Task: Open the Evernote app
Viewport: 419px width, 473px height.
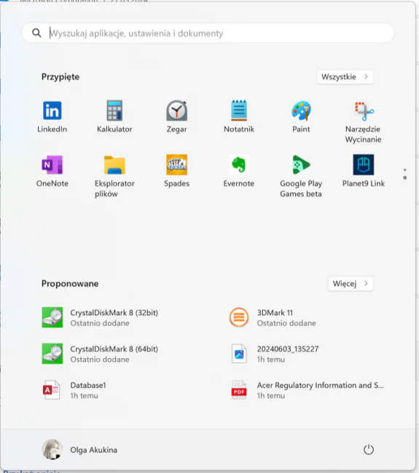Action: point(239,171)
